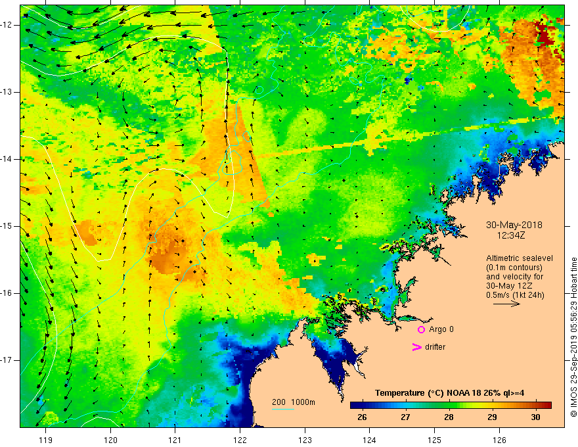The image size is (578, 447).
Task: Click the colour bar tick label 29
Action: (492, 417)
